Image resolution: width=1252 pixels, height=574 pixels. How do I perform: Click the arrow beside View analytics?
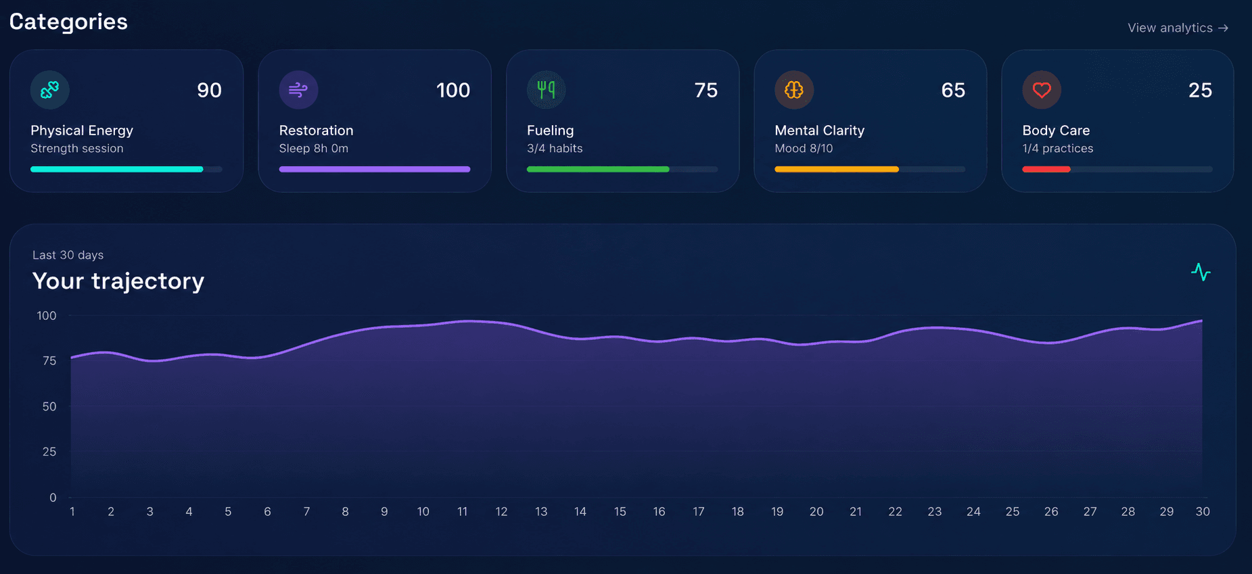[1223, 28]
